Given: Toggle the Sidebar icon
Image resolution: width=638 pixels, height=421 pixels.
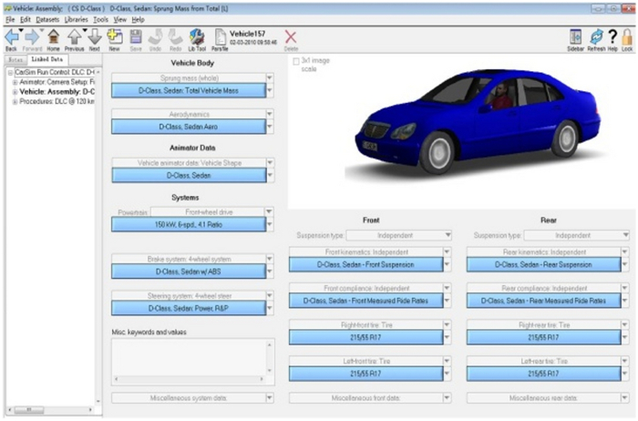Looking at the screenshot, I should (575, 37).
